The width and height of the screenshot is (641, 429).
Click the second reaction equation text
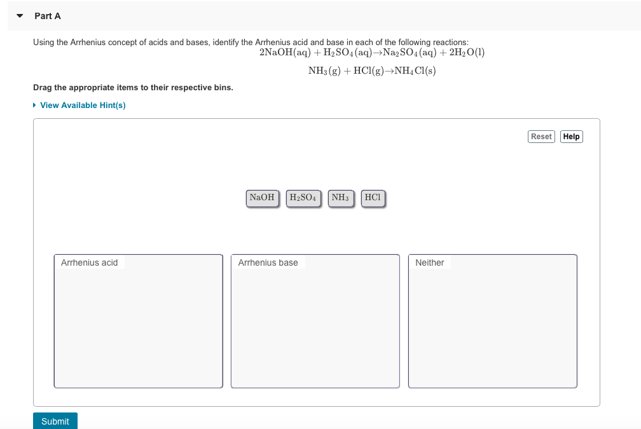[x=371, y=71]
